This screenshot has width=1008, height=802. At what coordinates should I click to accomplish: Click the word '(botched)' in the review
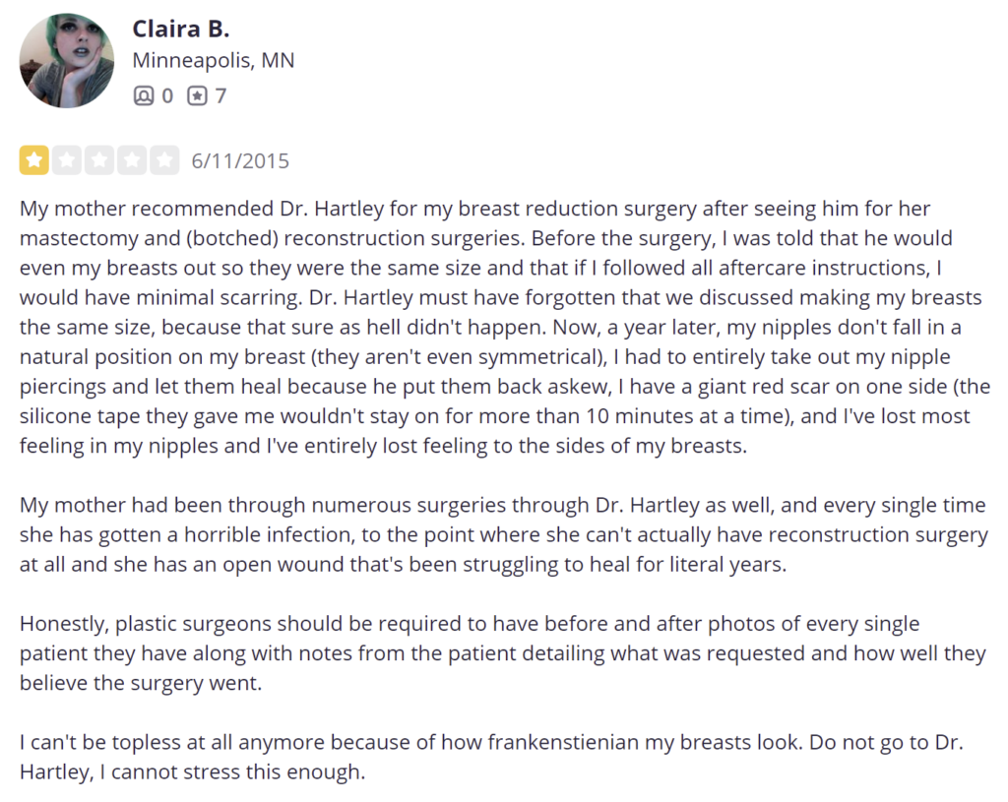pos(232,238)
